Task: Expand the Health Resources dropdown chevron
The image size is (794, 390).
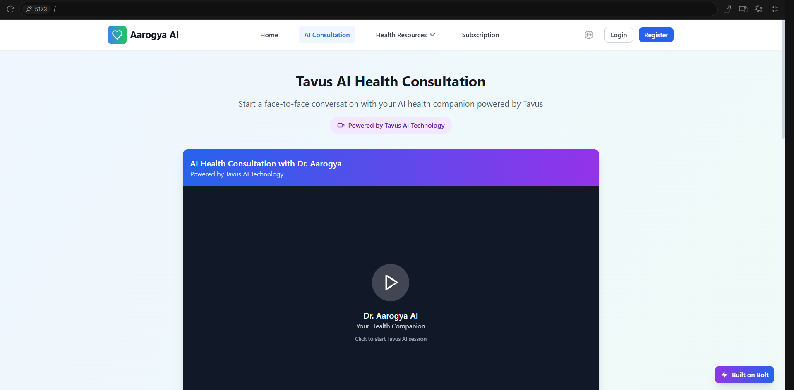Action: point(432,35)
